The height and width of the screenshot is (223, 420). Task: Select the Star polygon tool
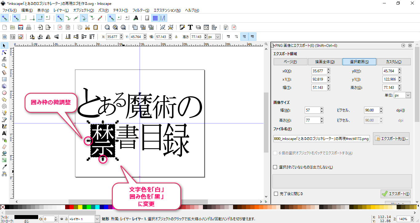(x=4, y=100)
